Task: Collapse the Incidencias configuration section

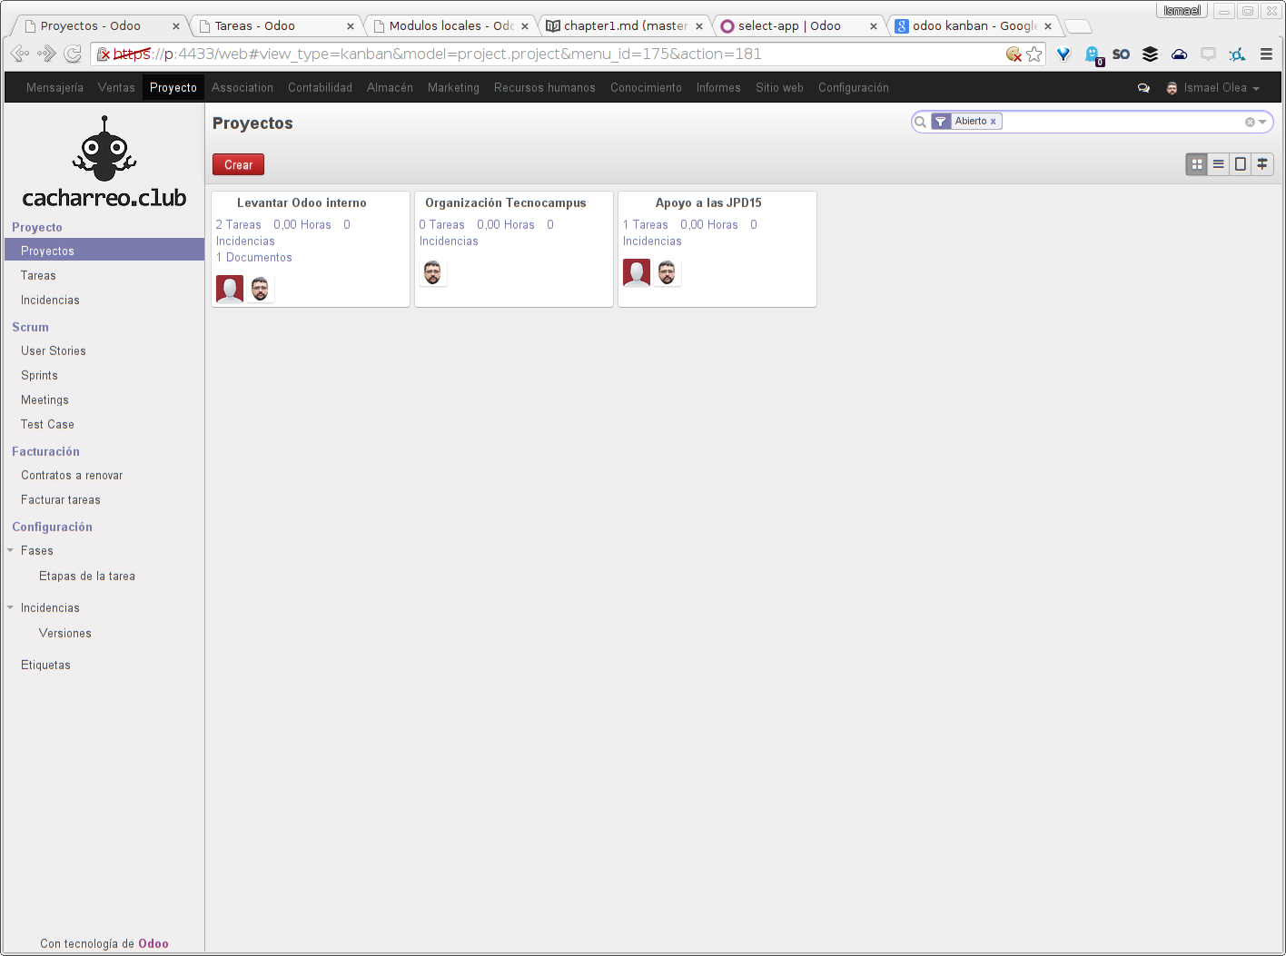Action: coord(10,607)
